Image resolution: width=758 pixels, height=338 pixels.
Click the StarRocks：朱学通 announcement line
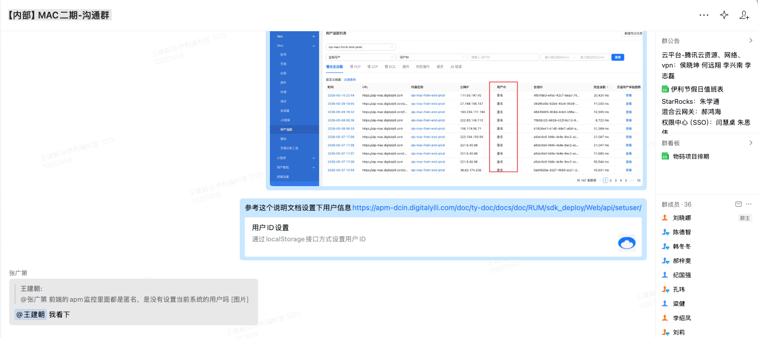point(690,101)
